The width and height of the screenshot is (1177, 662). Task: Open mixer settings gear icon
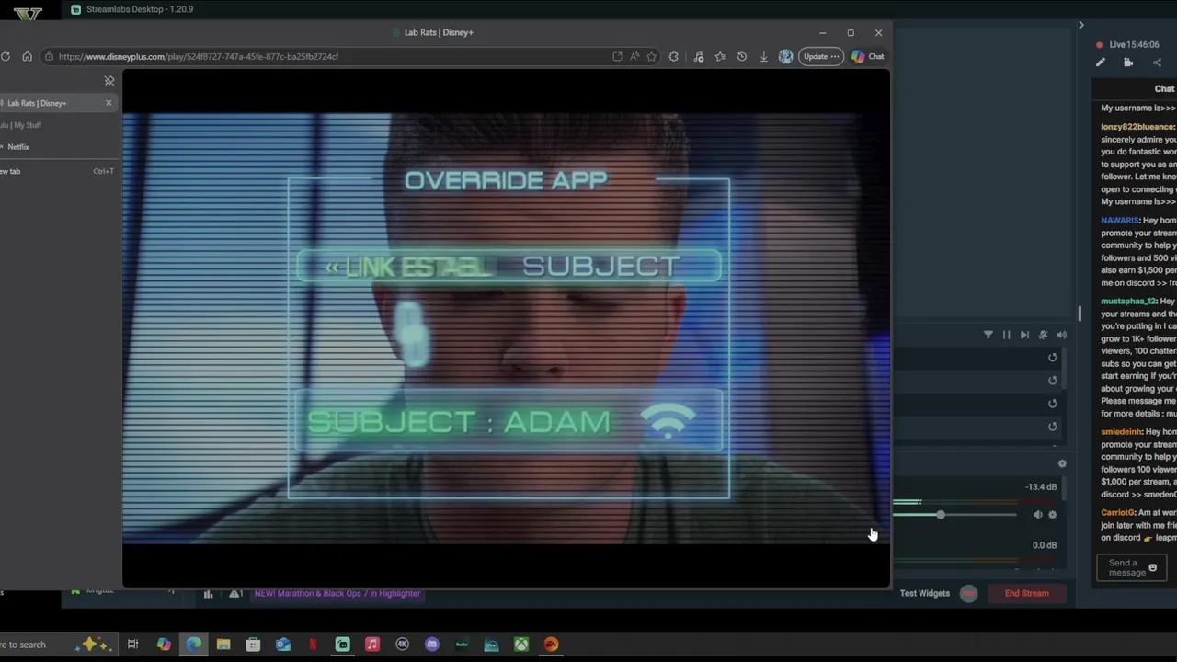click(1062, 464)
